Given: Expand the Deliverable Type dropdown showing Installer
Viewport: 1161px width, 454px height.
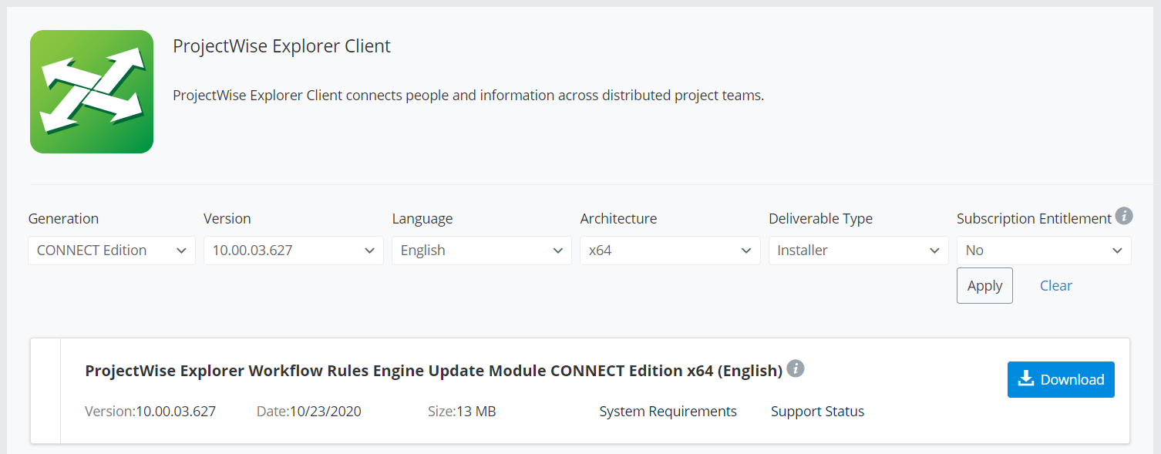Looking at the screenshot, I should coord(858,251).
